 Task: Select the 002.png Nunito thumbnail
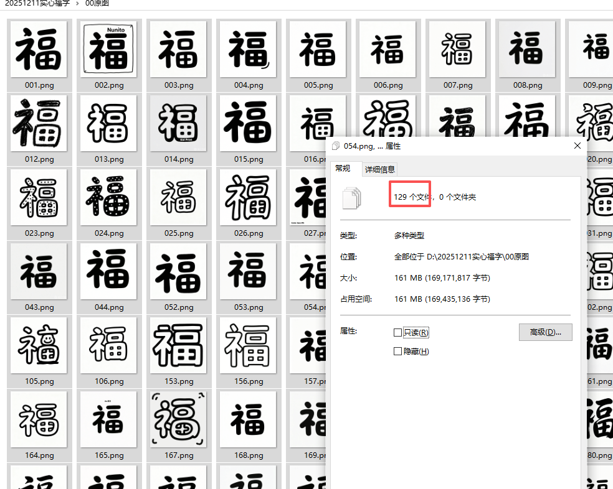click(108, 49)
